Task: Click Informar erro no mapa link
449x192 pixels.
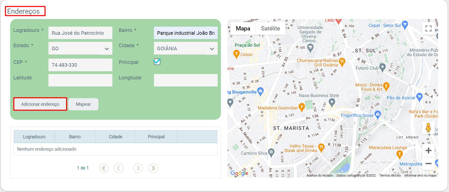Action: point(420,176)
